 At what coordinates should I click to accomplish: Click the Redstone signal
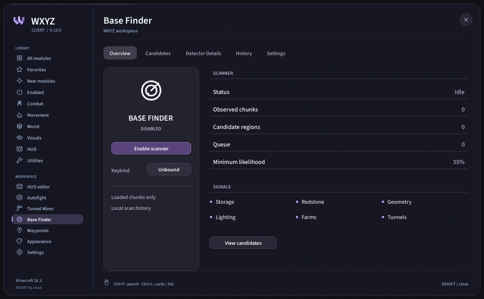coord(310,202)
